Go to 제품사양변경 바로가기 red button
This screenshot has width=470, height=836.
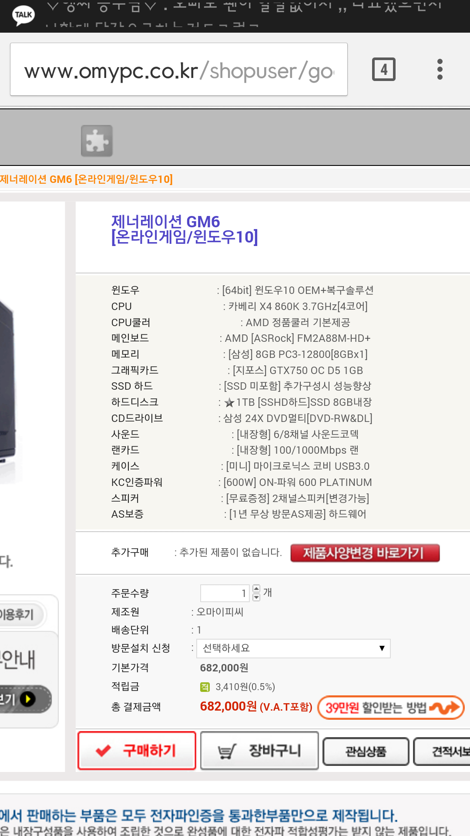pyautogui.click(x=365, y=553)
